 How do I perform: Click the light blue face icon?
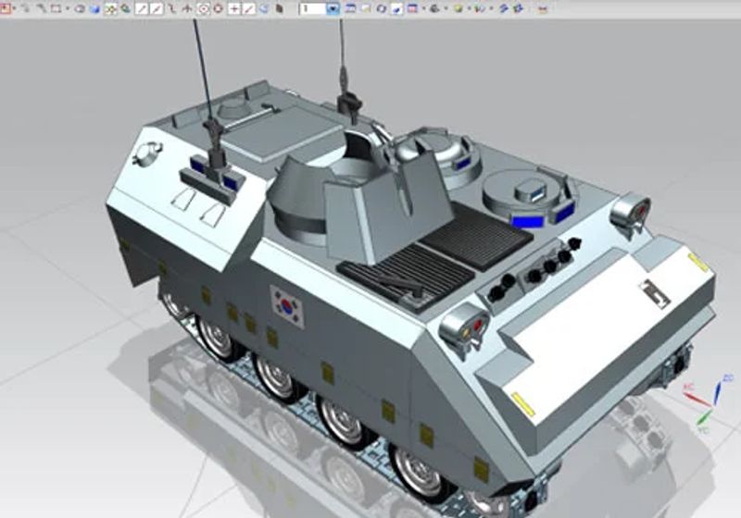click(264, 8)
